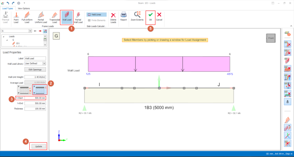Switch to the View Options tab

24,8
